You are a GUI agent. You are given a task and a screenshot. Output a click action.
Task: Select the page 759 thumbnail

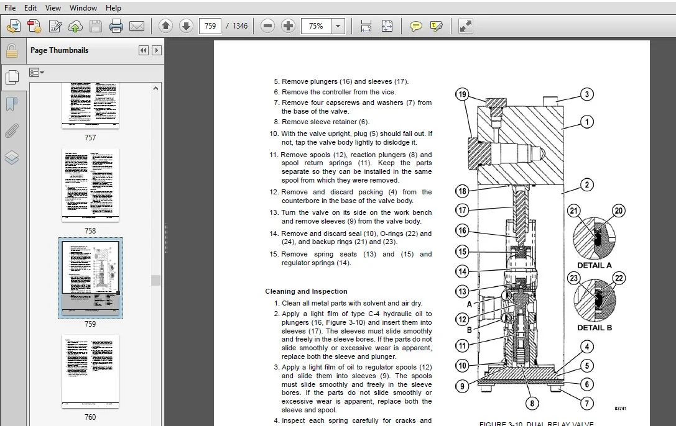[x=90, y=278]
